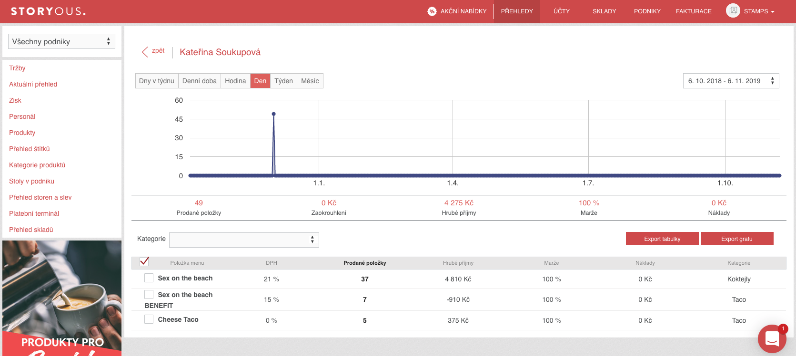Open Aktuální přehled in sidebar
Viewport: 796px width, 356px height.
33,84
